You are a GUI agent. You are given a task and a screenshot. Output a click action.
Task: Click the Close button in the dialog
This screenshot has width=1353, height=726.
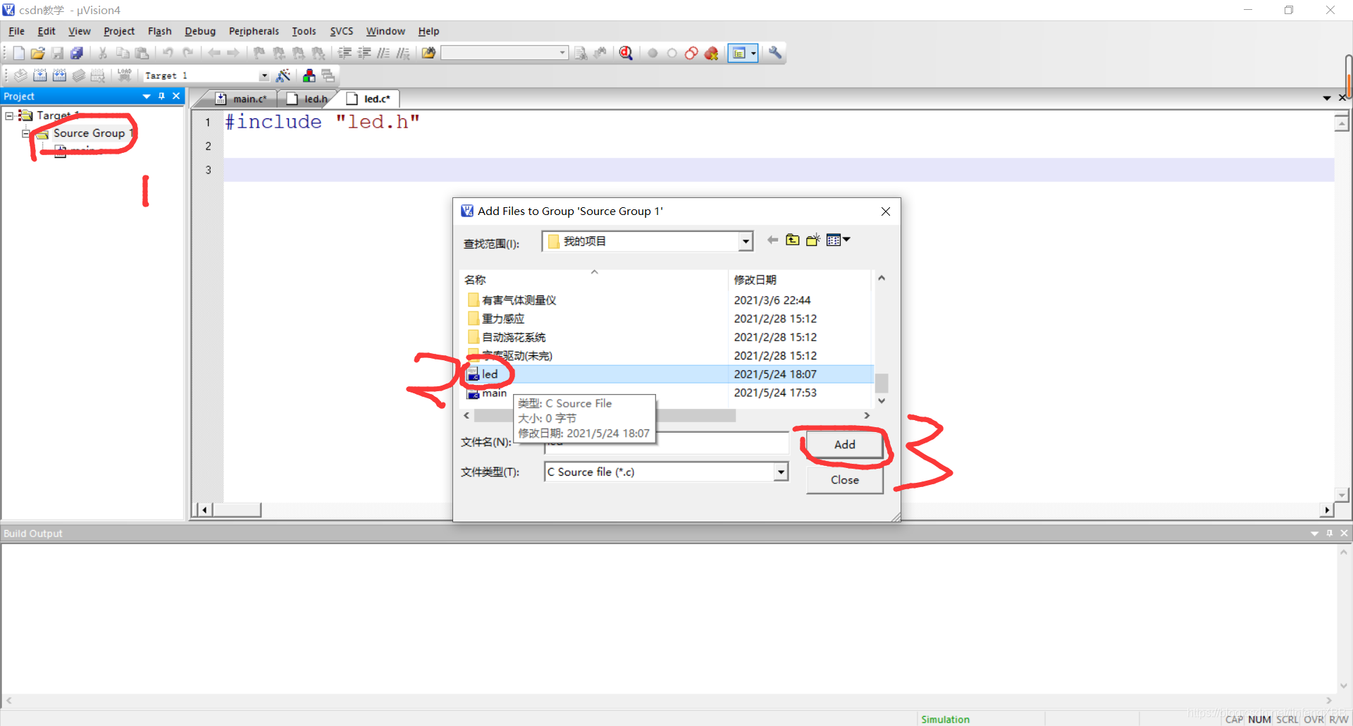coord(844,480)
